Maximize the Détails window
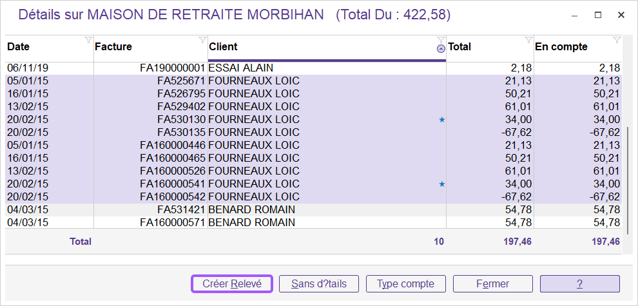Image resolution: width=638 pixels, height=306 pixels. point(597,15)
